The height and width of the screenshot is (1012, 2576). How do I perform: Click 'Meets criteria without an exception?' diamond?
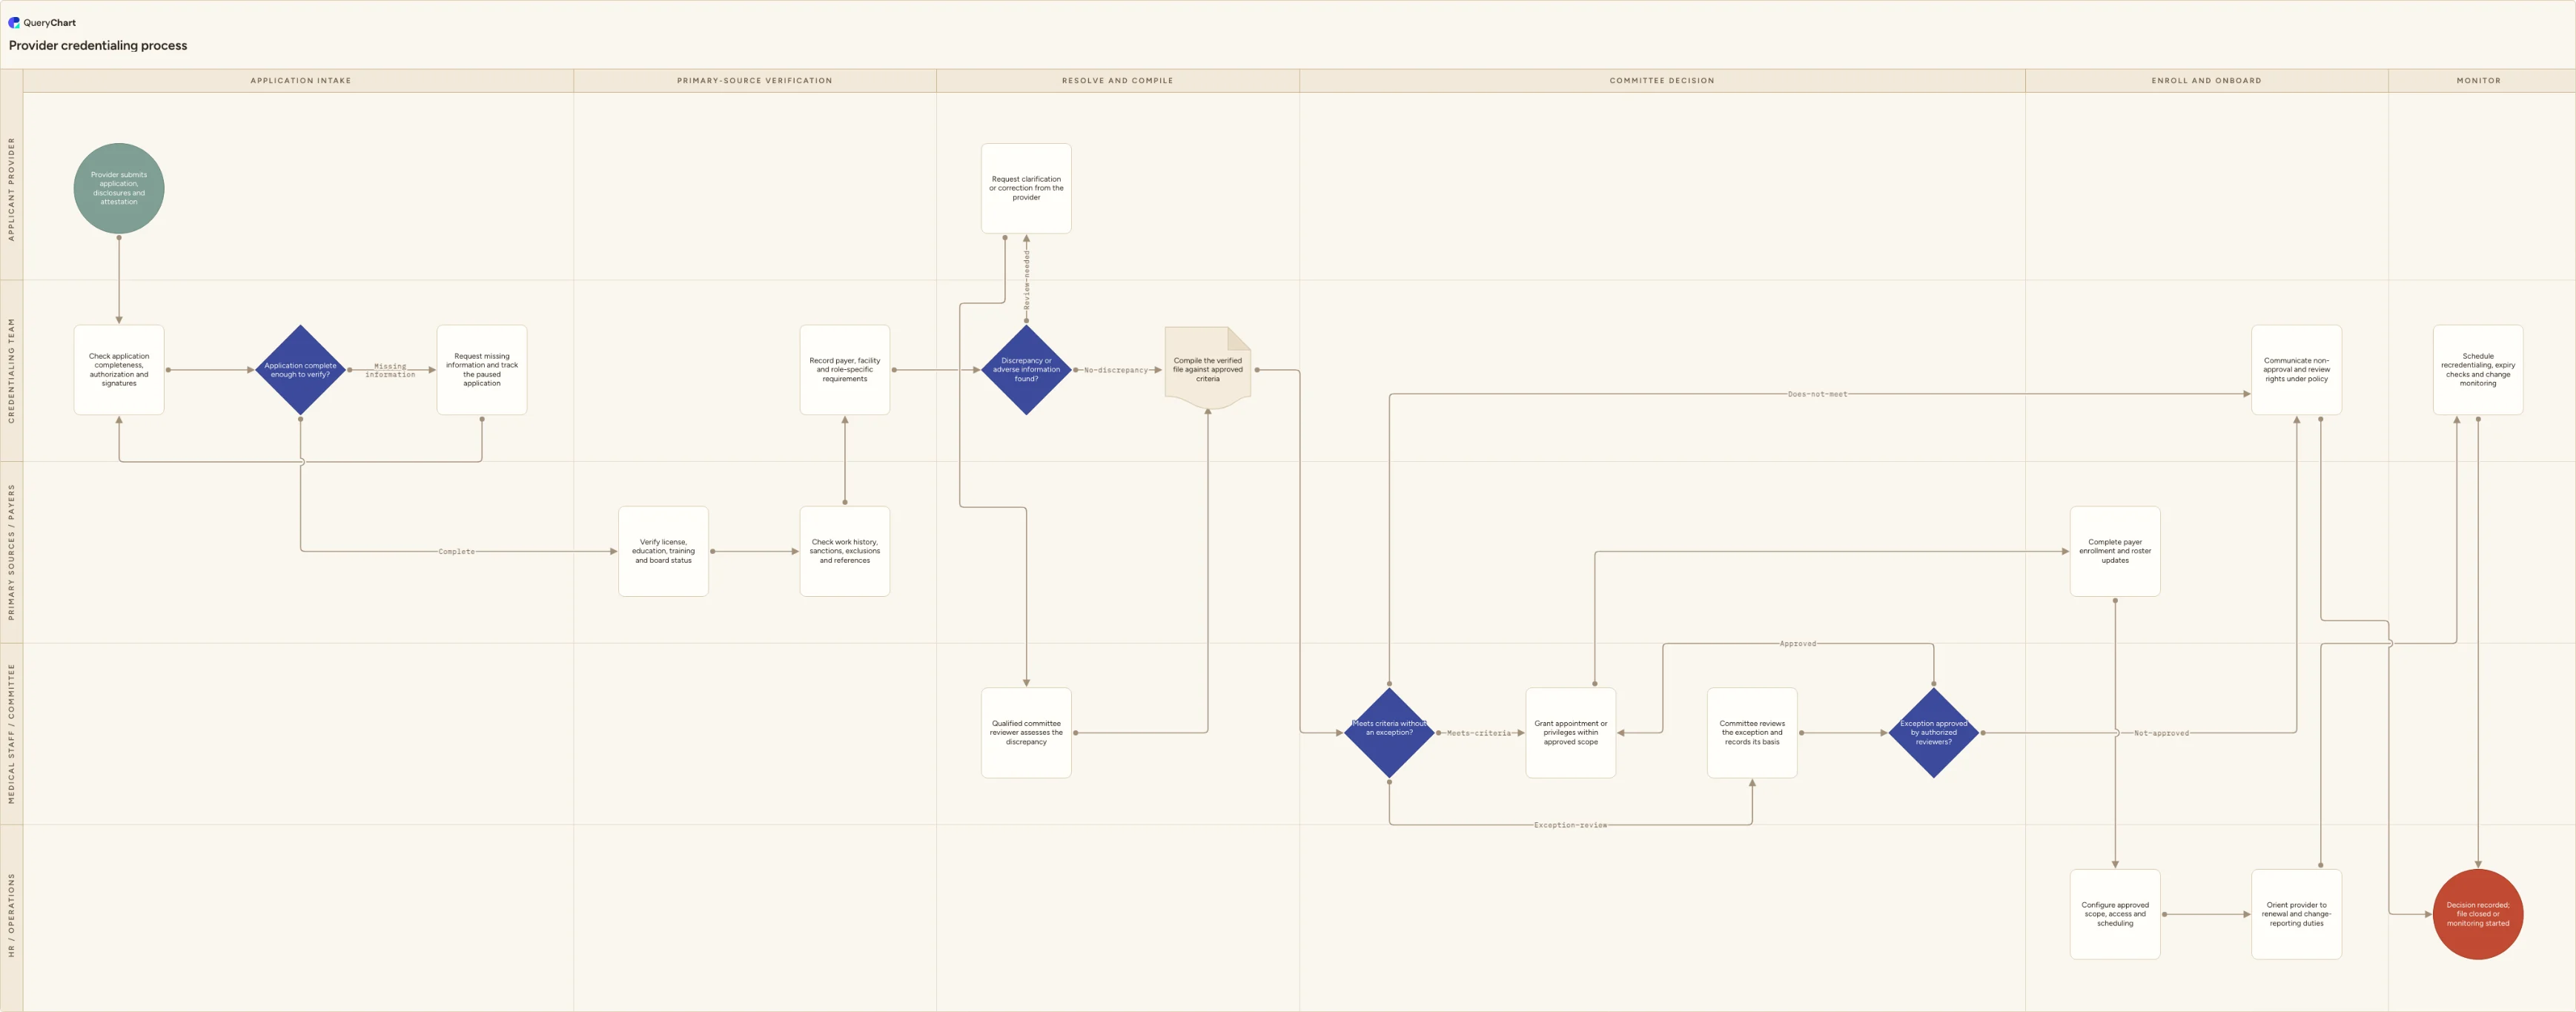[1389, 733]
